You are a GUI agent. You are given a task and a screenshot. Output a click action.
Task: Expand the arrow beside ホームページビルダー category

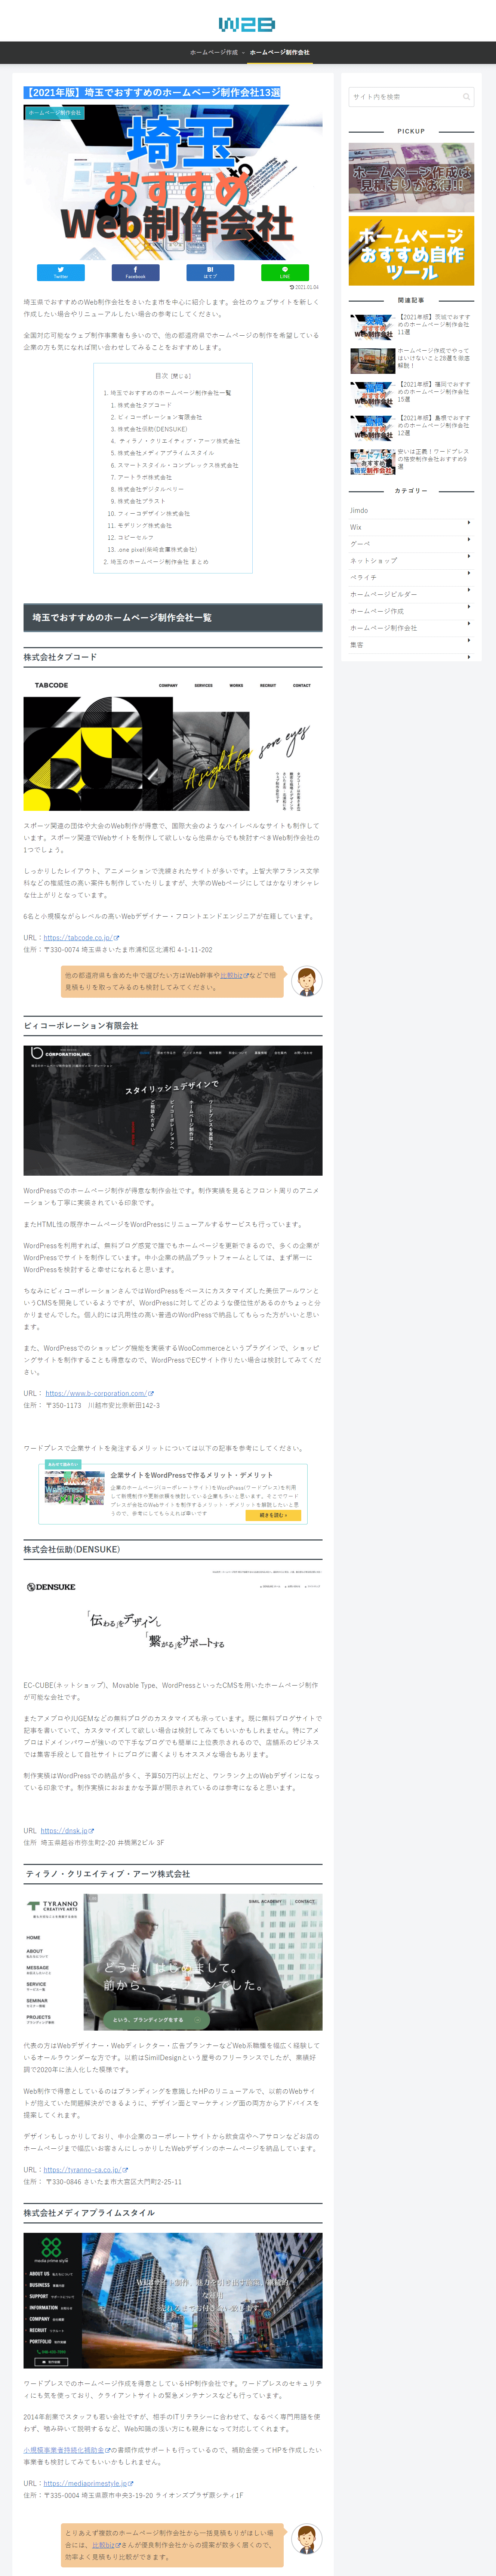pos(469,590)
